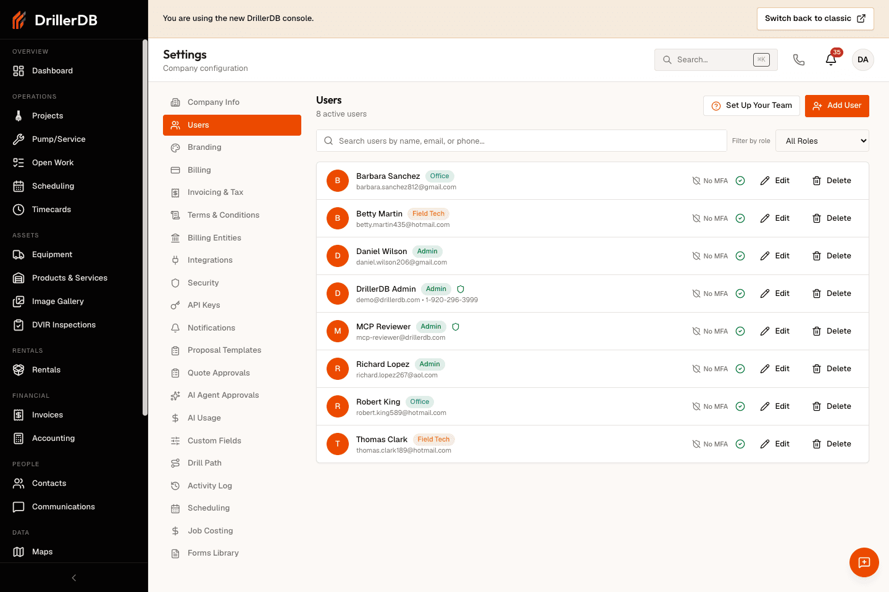Viewport: 889px width, 592px height.
Task: Open Forms Library settings
Action: tap(232, 553)
